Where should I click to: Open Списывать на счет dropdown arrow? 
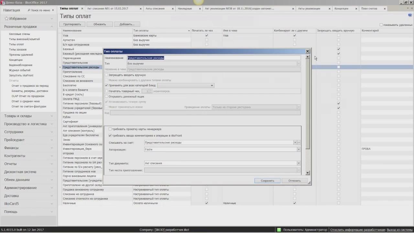pos(295,142)
